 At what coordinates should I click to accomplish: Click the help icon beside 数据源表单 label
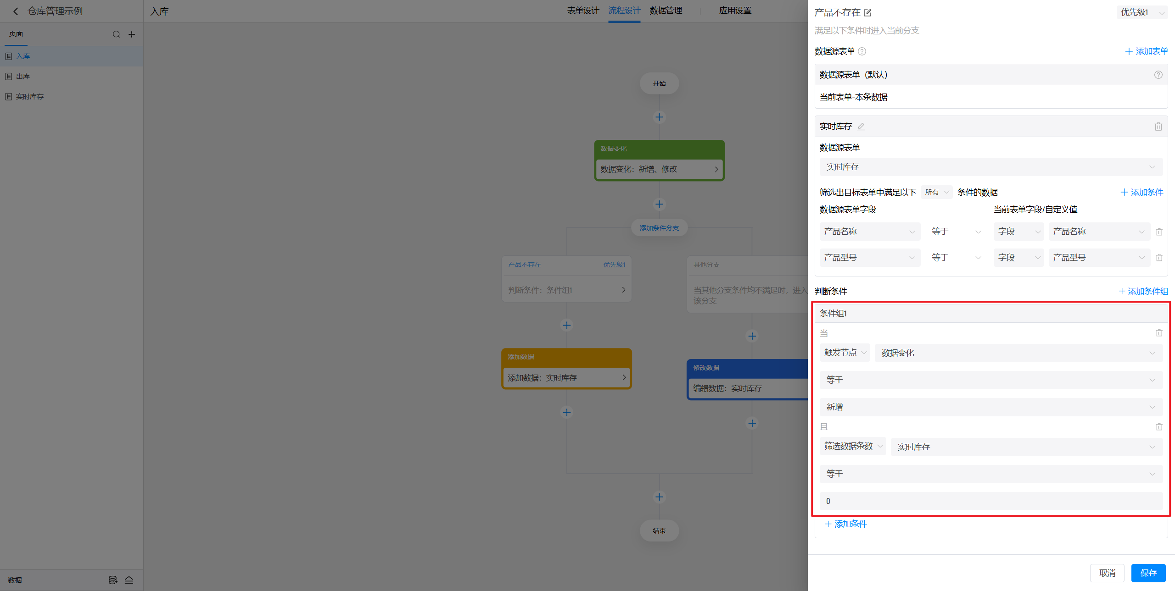pos(862,51)
